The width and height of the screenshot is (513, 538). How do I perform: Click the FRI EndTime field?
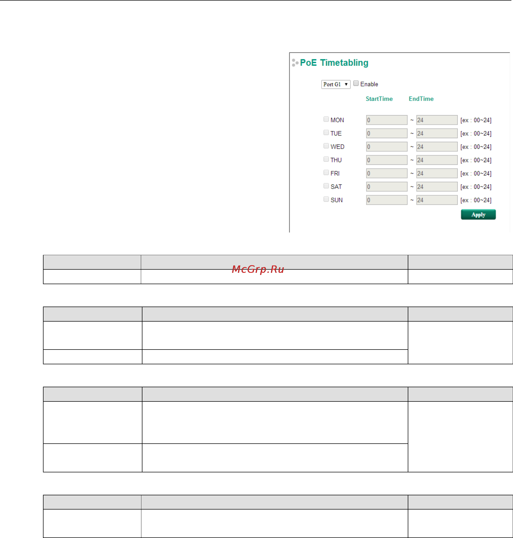tap(437, 173)
